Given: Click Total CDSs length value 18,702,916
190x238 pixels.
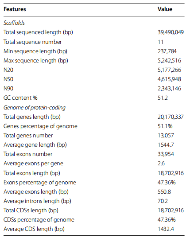Looking at the screenshot, I should coord(171,211).
